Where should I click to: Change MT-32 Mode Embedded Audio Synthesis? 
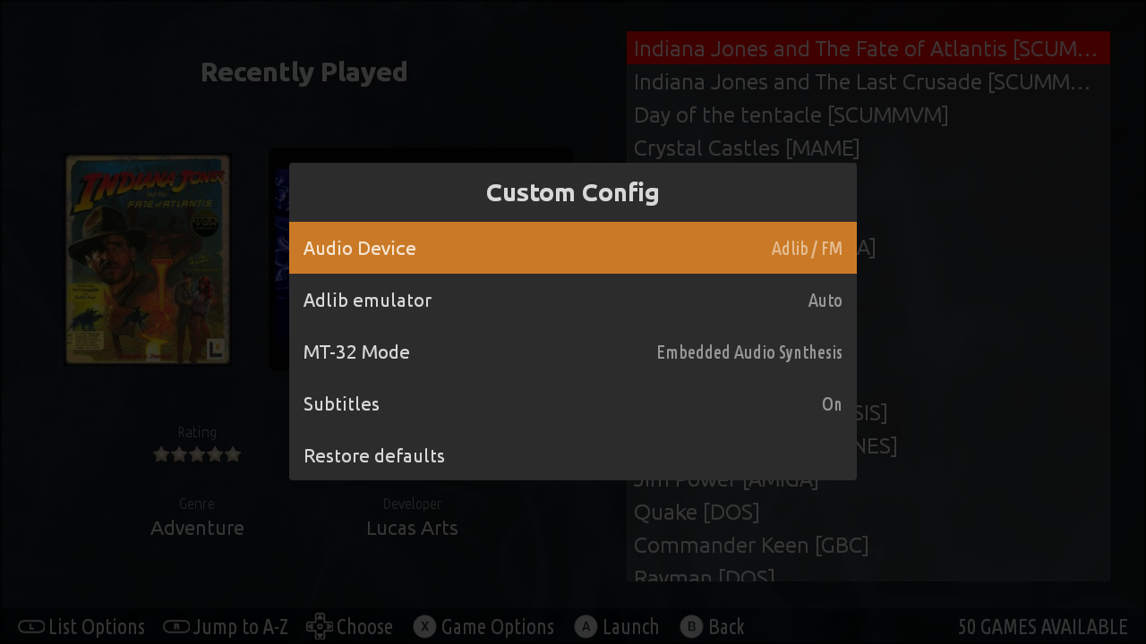click(x=749, y=352)
